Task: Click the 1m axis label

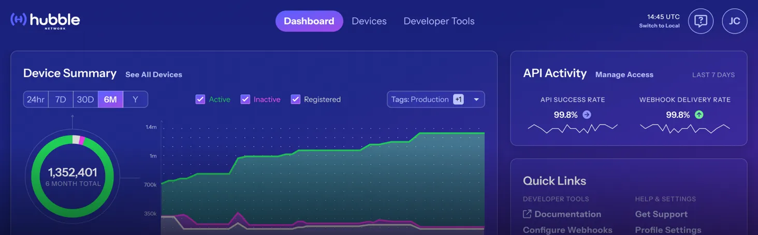Action: (x=153, y=155)
